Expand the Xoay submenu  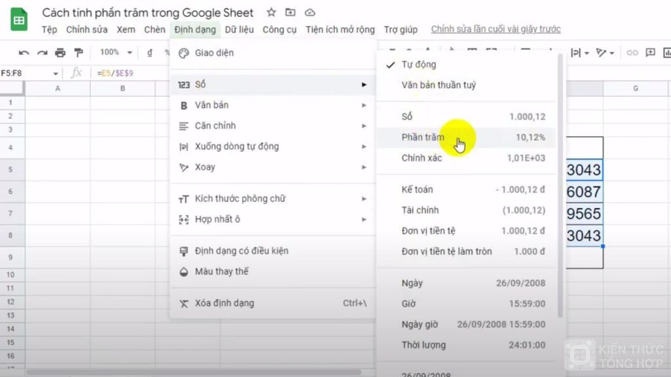coord(364,167)
